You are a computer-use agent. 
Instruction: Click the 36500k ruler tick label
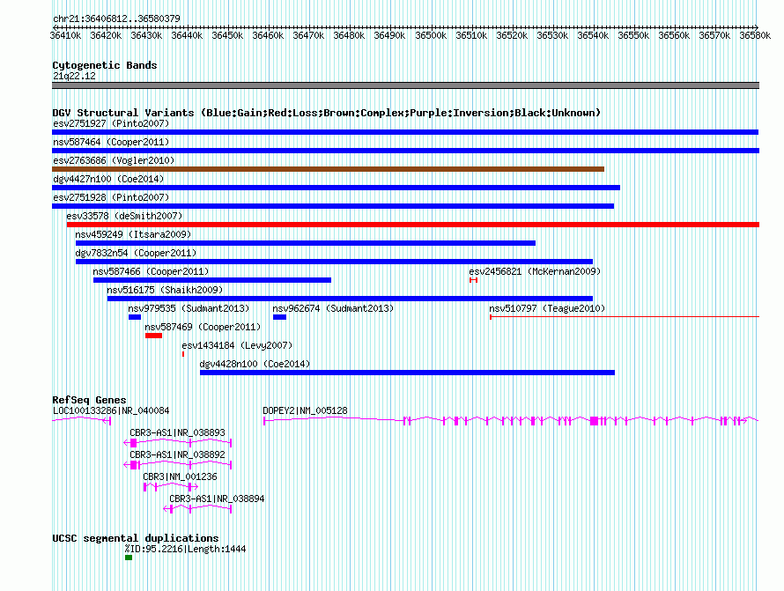[431, 35]
